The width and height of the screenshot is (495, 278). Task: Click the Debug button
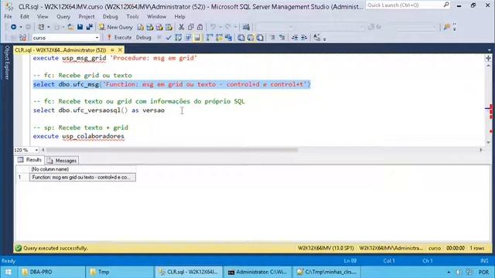(x=143, y=38)
